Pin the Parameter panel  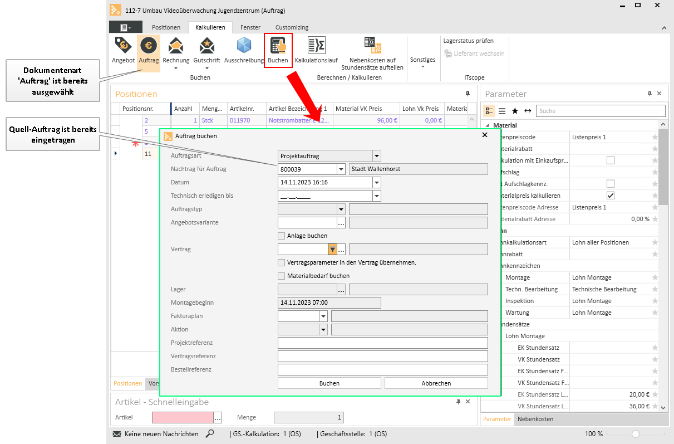[x=650, y=94]
